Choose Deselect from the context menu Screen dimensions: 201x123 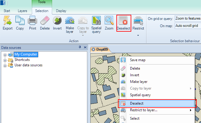pos(136,103)
